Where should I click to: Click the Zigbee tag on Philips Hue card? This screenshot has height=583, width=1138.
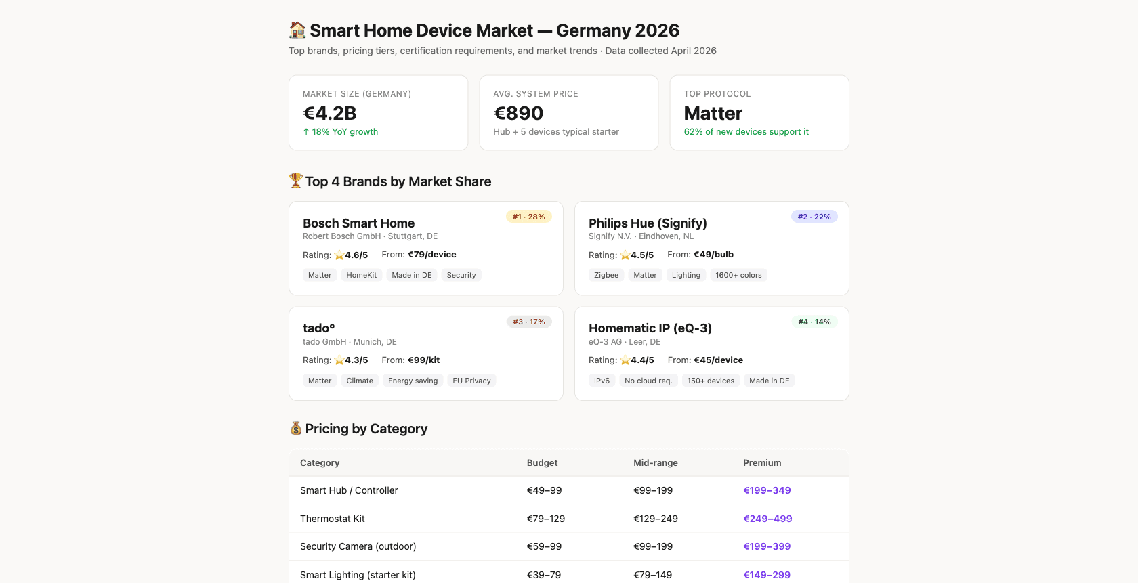pos(606,275)
